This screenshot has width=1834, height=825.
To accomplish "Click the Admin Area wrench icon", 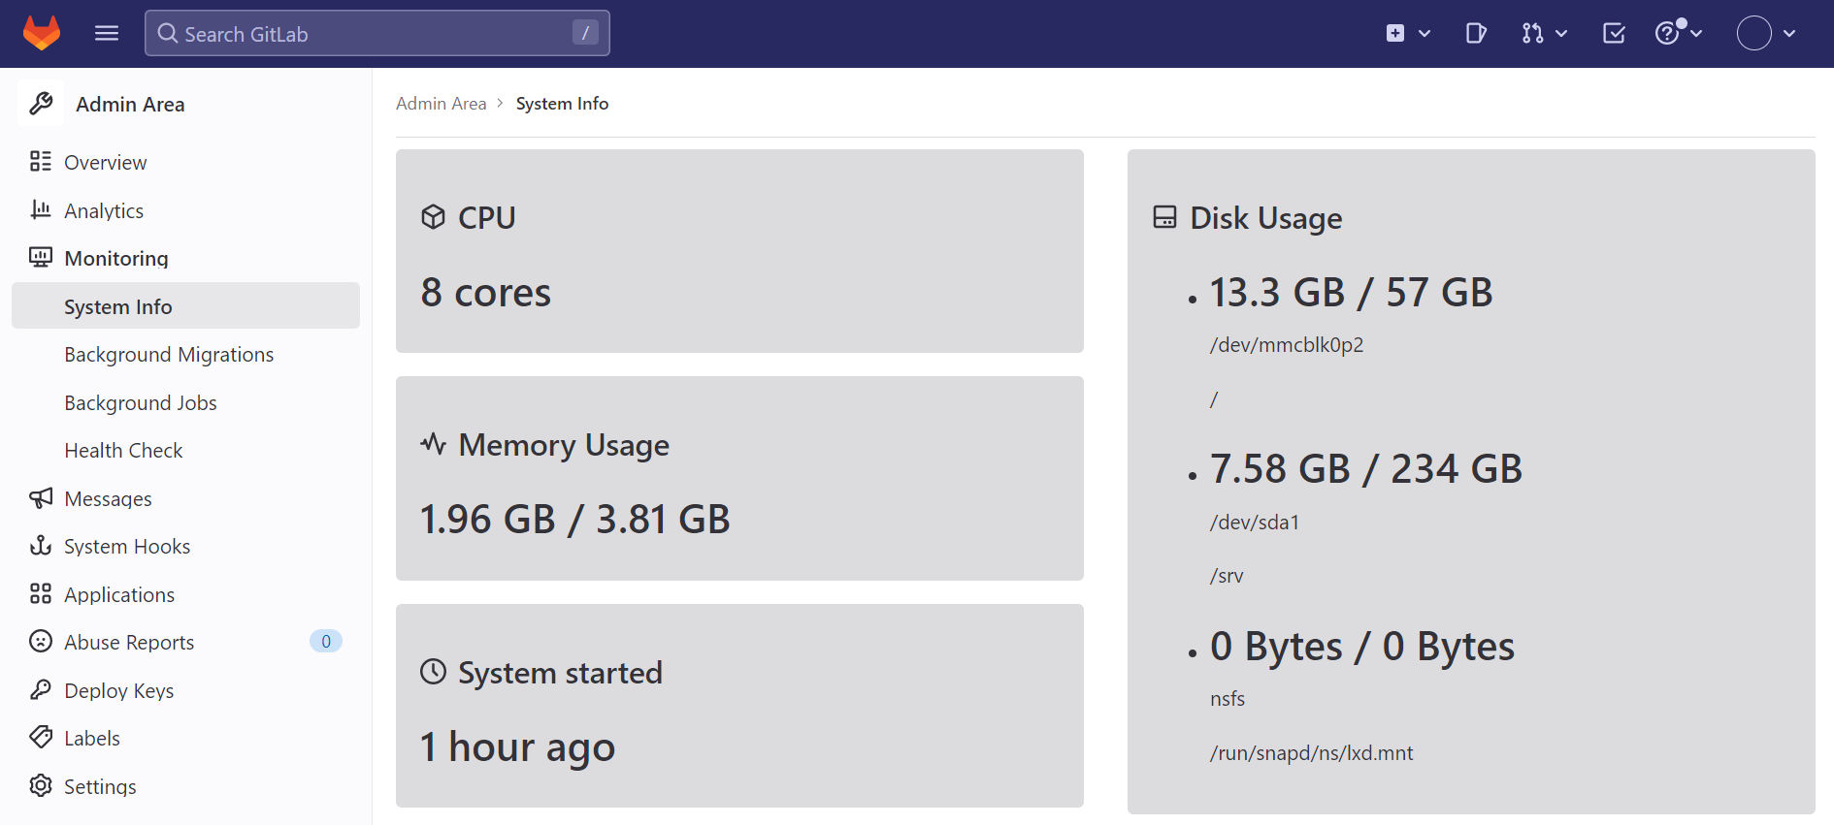I will click(41, 104).
